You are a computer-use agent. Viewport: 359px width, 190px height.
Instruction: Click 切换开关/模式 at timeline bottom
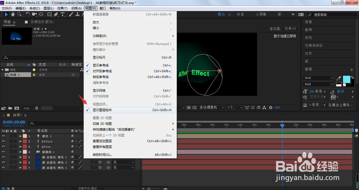[x=88, y=188]
